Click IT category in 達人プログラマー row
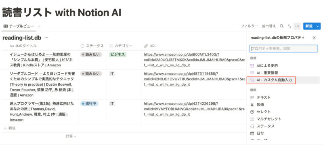Viewport: 323px width, 150px height. [112, 104]
